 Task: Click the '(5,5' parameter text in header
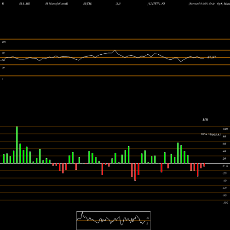click(118, 4)
